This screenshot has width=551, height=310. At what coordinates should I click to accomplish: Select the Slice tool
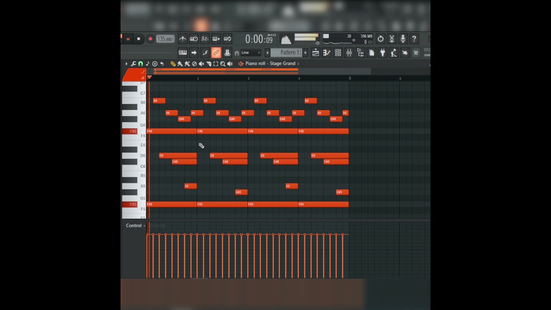coord(208,64)
